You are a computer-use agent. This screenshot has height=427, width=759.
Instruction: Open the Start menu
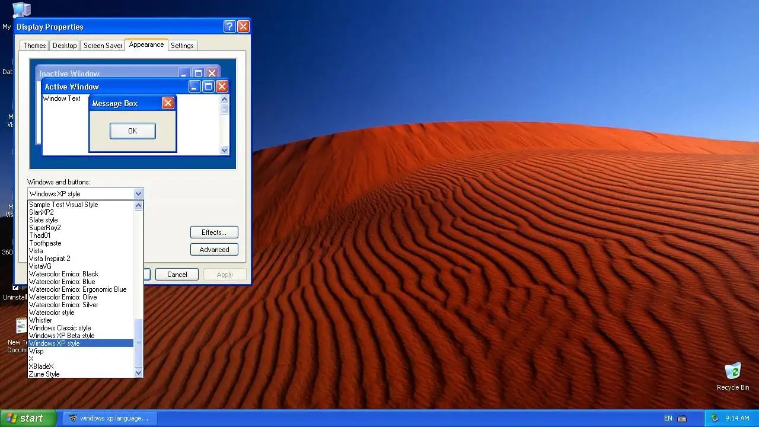(28, 418)
